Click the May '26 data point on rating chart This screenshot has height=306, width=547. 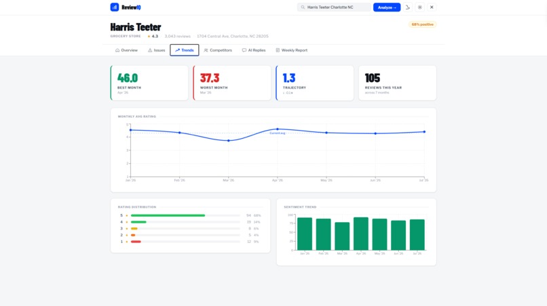tap(326, 133)
